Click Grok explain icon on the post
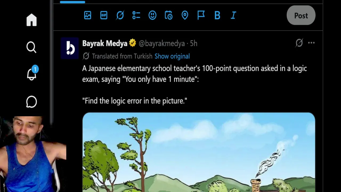Viewport: 341px width, 192px height. 299,43
